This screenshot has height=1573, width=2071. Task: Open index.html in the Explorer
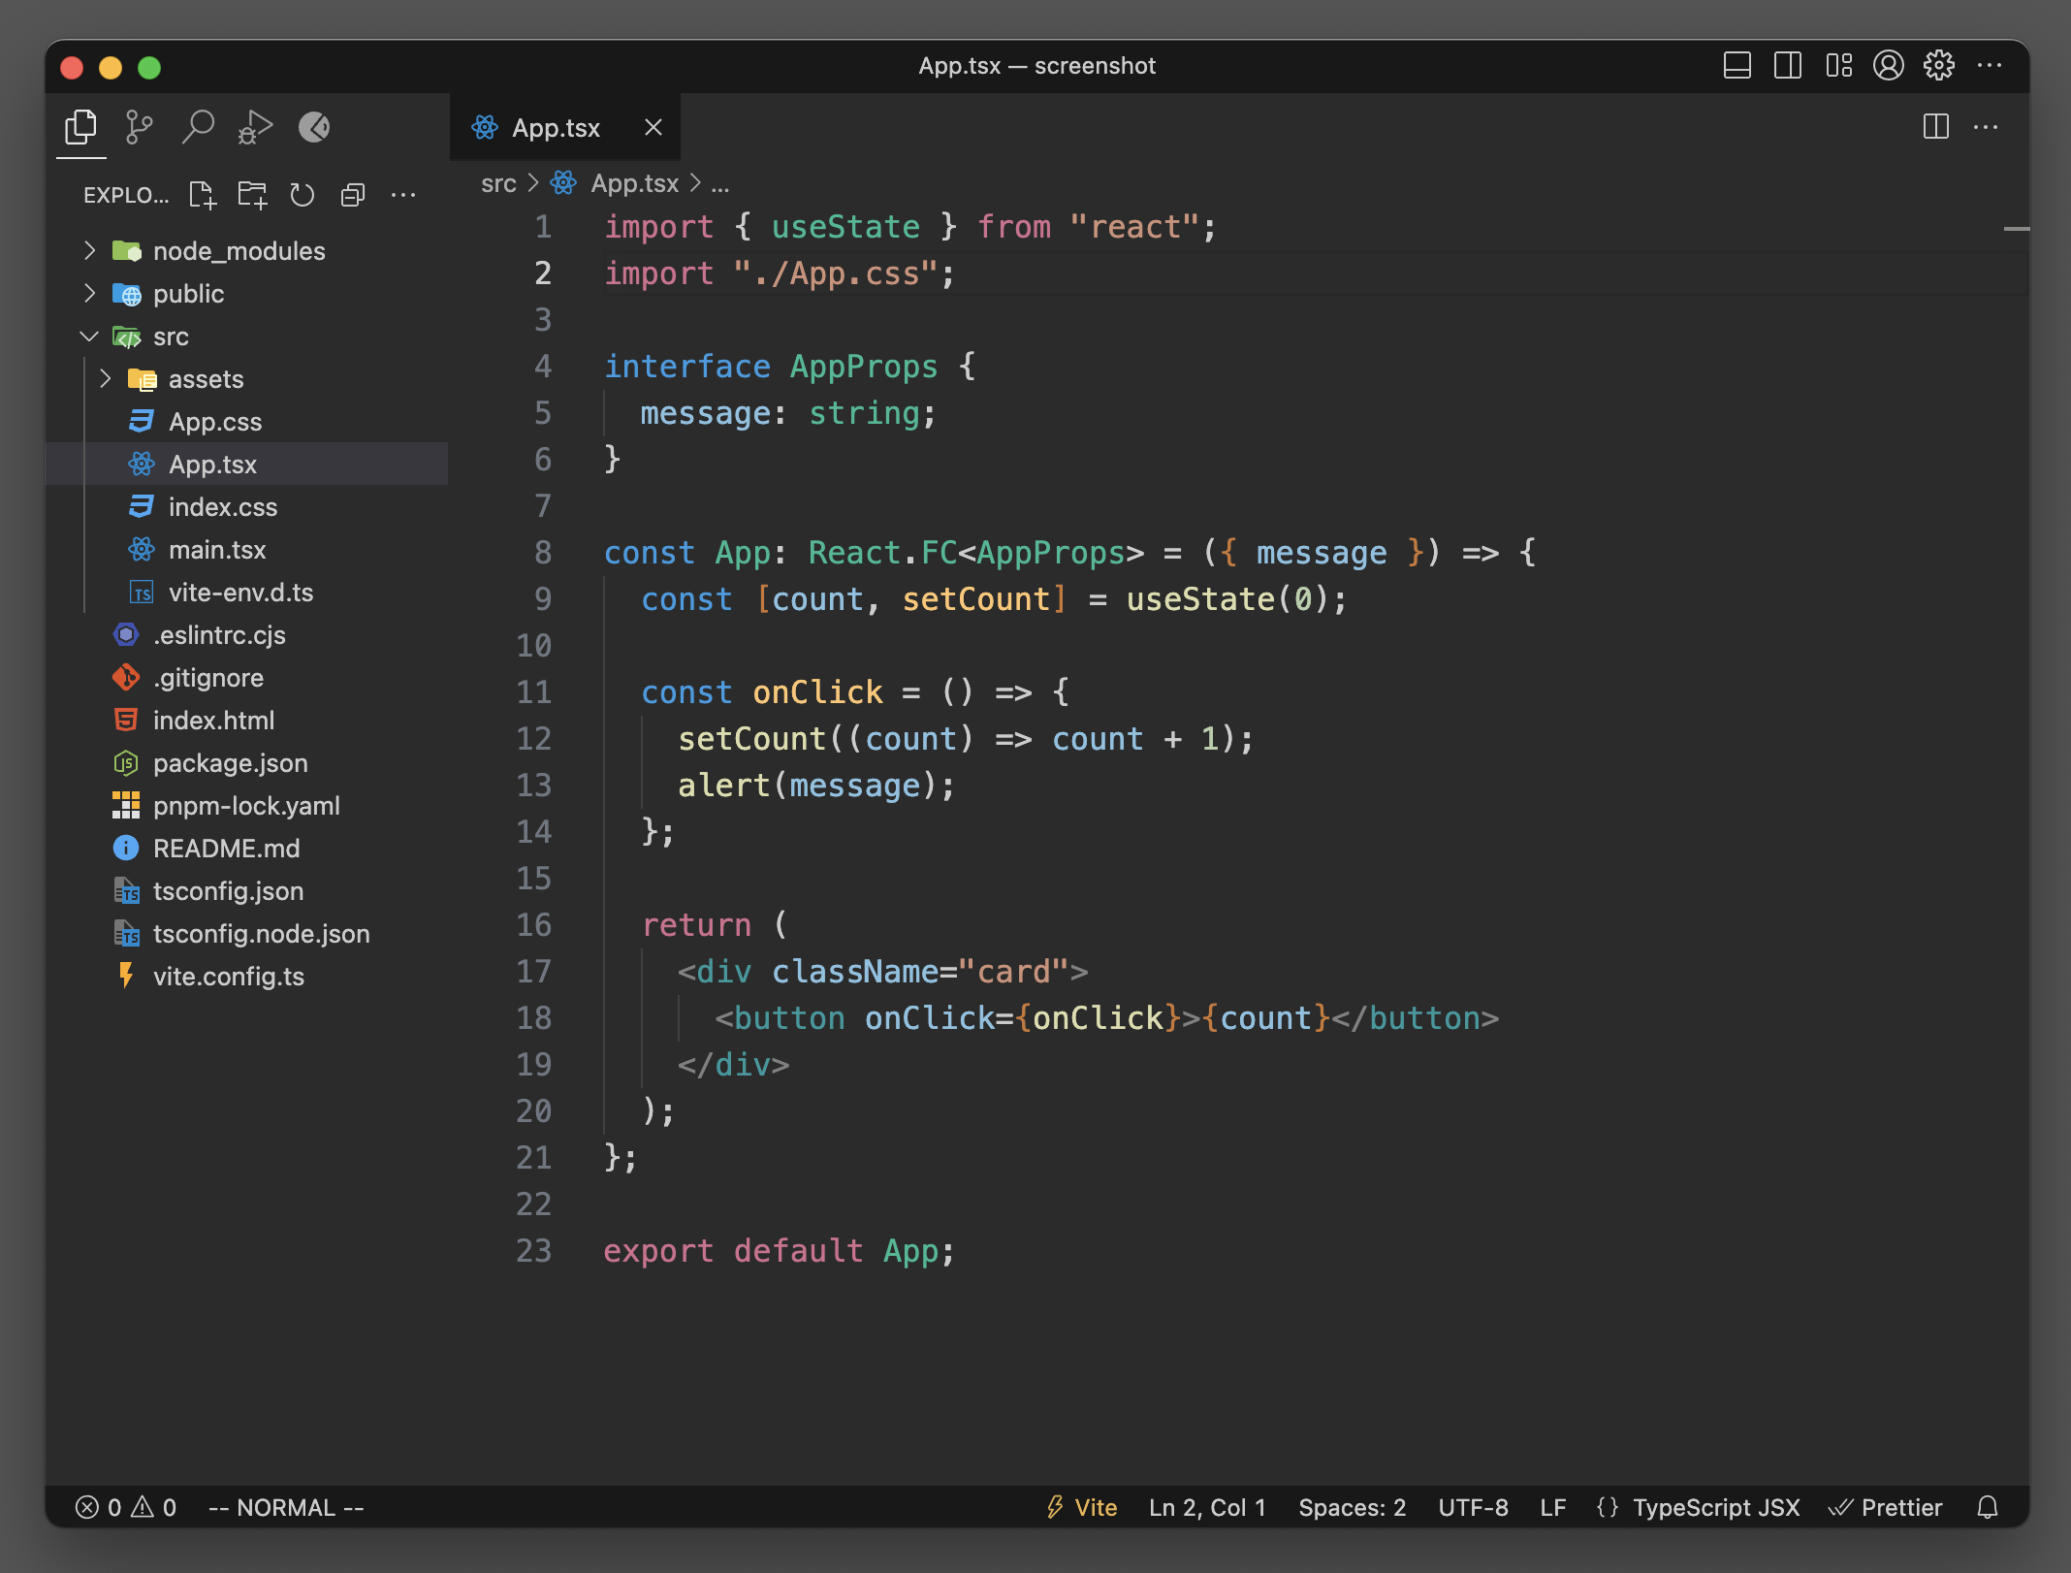(246, 721)
